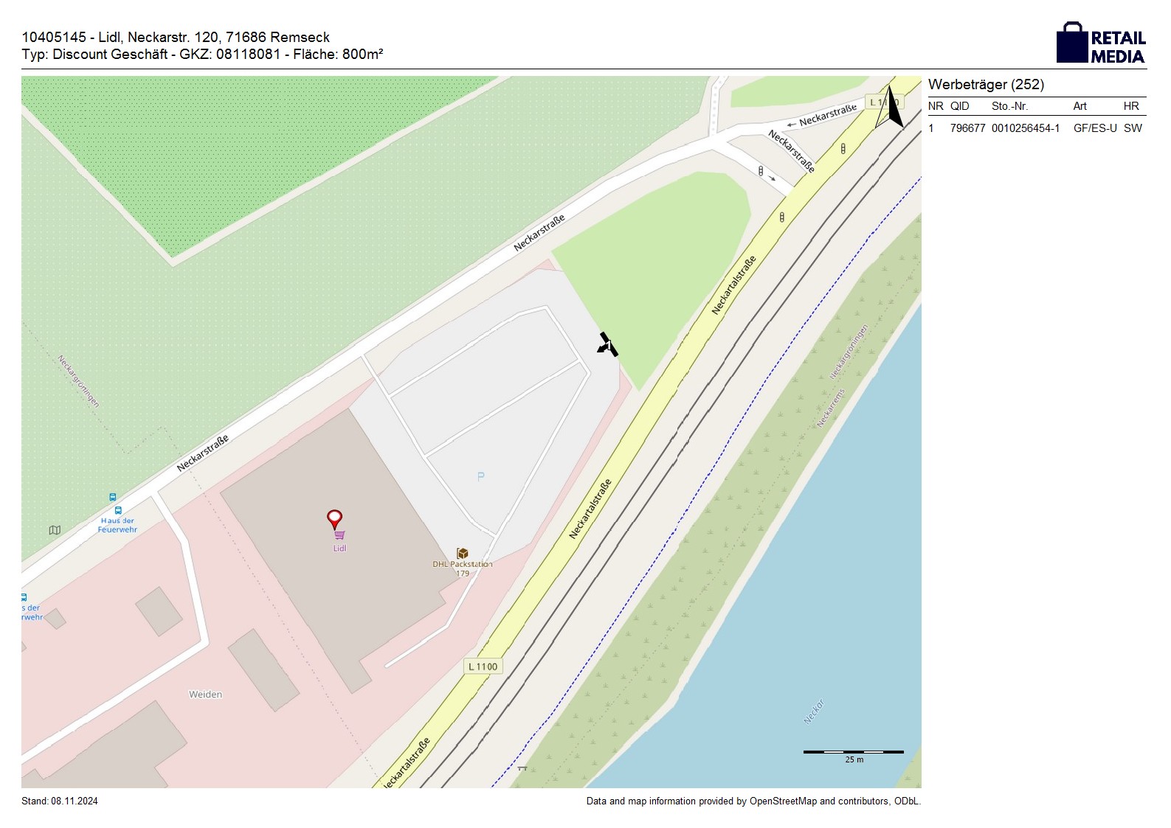Click the Haus der Feuerwehr bus stop icon
This screenshot has width=1171, height=828.
(x=117, y=510)
